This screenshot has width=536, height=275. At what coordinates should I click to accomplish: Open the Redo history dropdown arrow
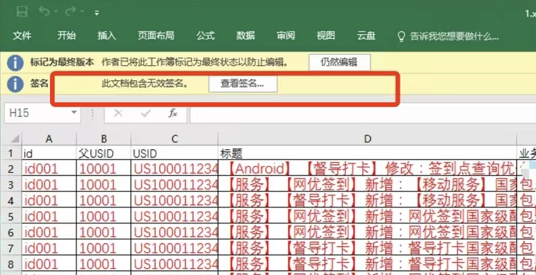82,12
